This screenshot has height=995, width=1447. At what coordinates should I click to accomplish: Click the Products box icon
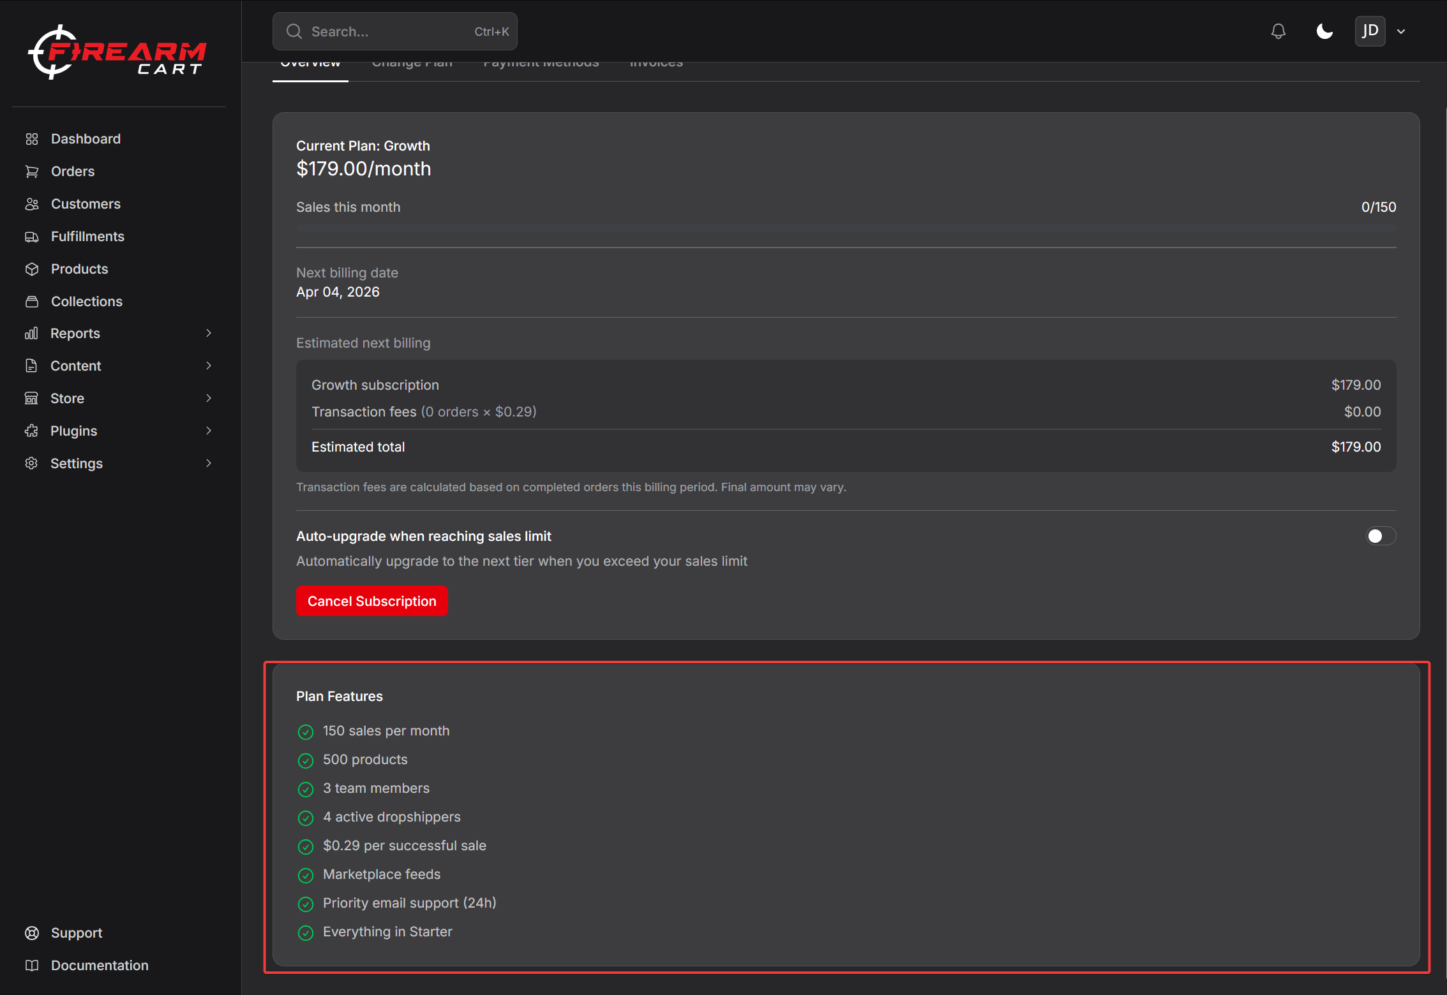click(x=32, y=269)
